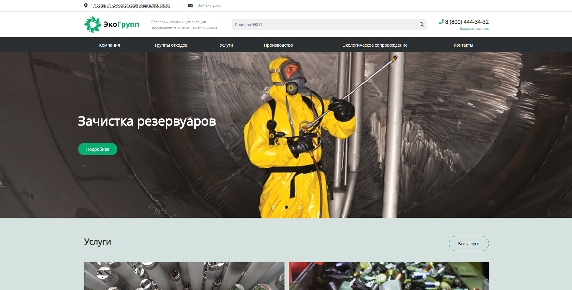The width and height of the screenshot is (572, 290).
Task: Open the fluorescent lamps service thumbnail
Action: tap(184, 276)
